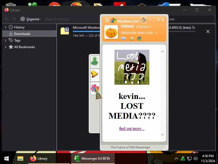Viewport: 218px width, 164px height.
Task: Click the Windows Live logo in Messenger
Action: click(113, 20)
